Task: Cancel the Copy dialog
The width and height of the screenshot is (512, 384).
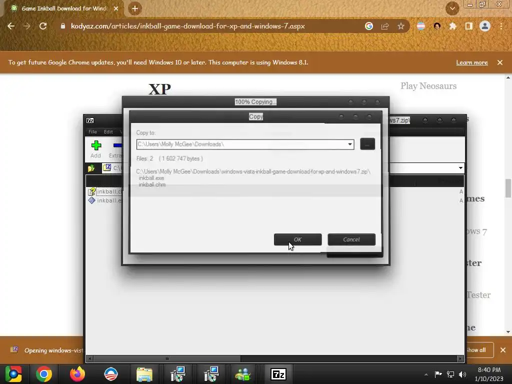Action: point(351,239)
